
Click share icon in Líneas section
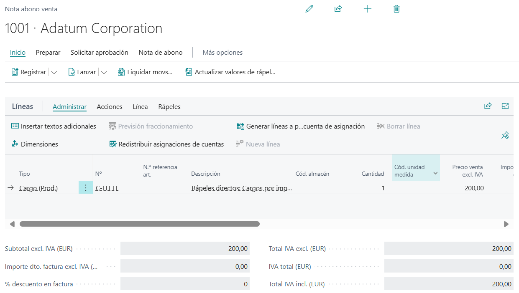coord(488,106)
